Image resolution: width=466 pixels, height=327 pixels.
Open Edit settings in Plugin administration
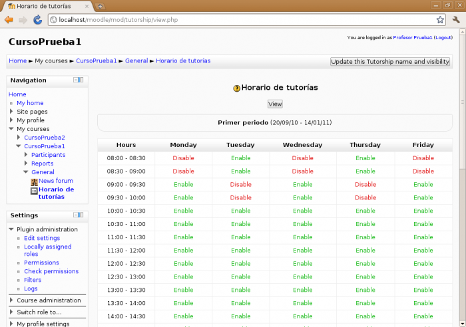42,238
